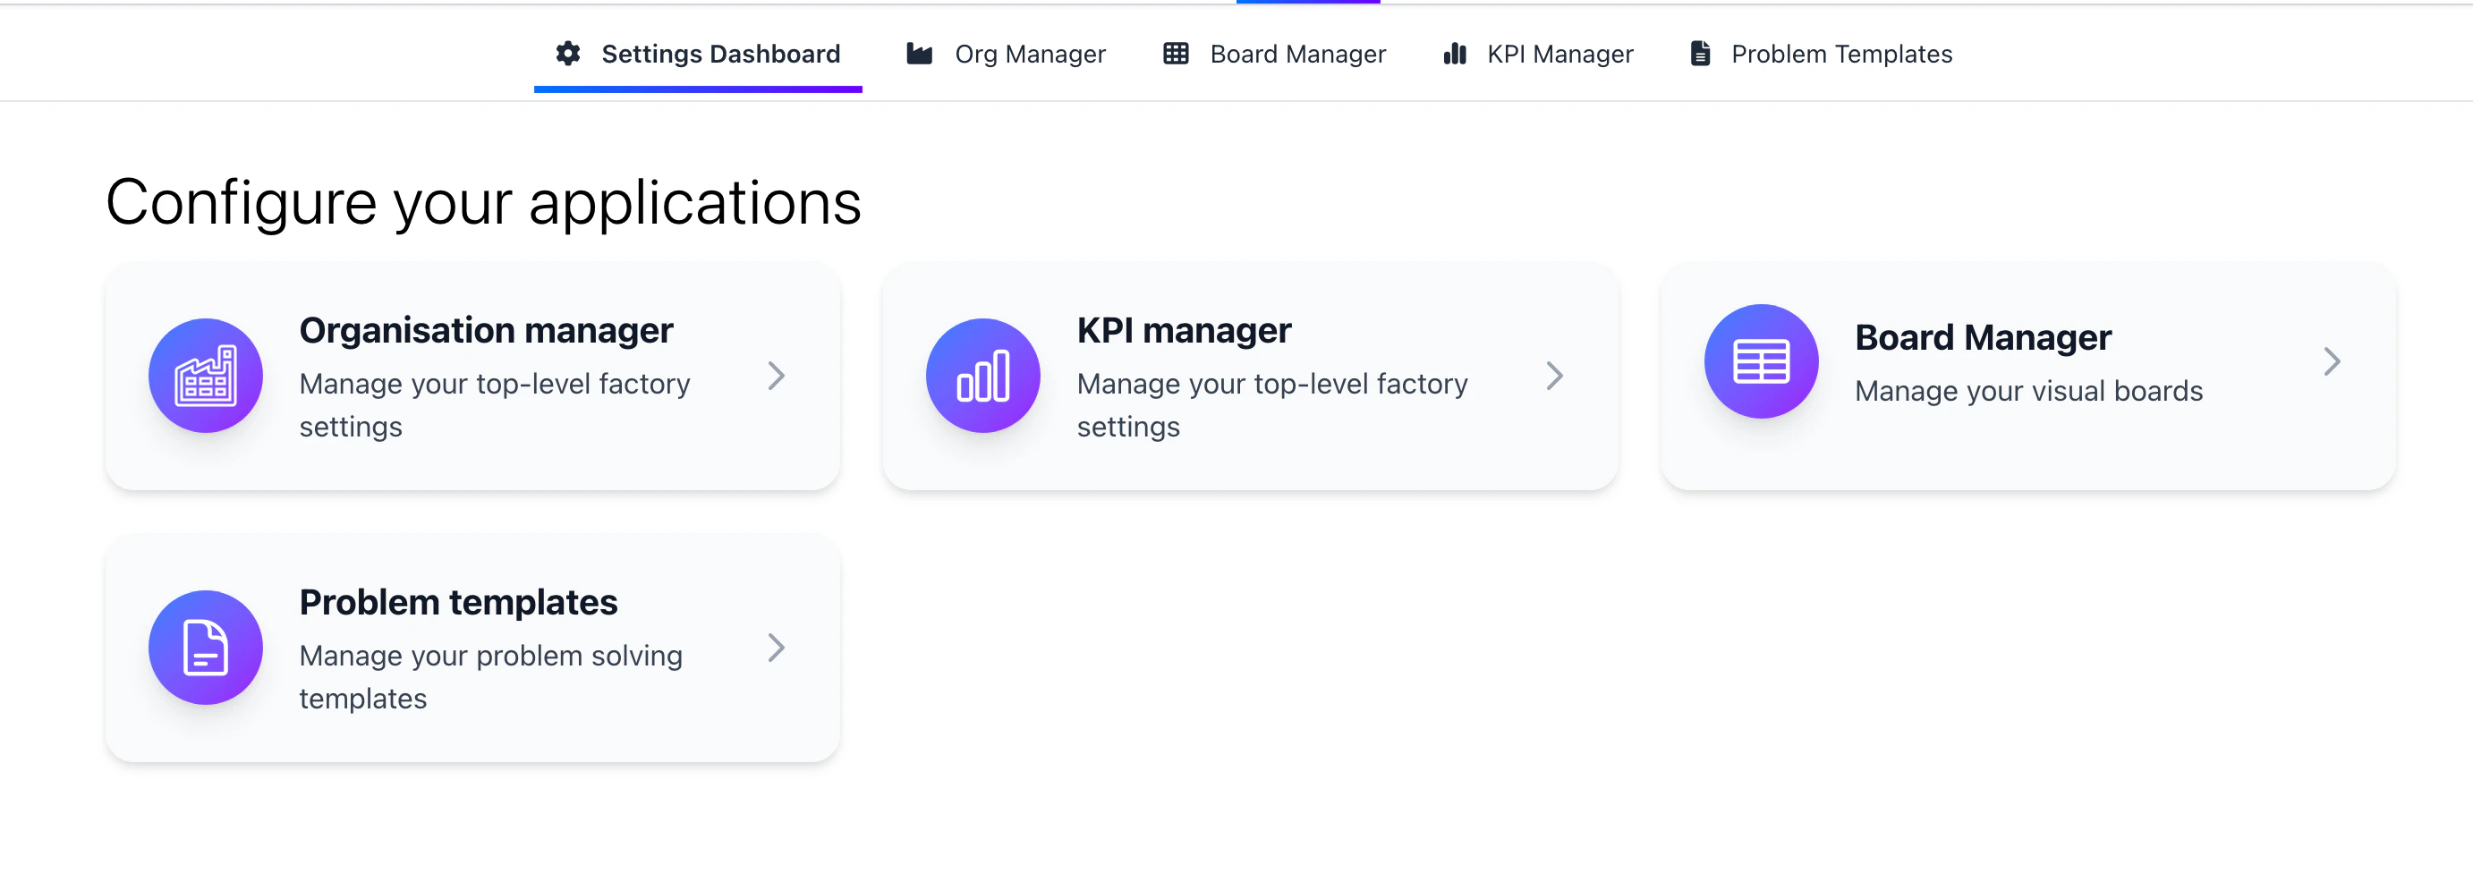Viewport: 2473px width, 873px height.
Task: Click the gear icon beside Settings Dashboard
Action: click(x=568, y=54)
